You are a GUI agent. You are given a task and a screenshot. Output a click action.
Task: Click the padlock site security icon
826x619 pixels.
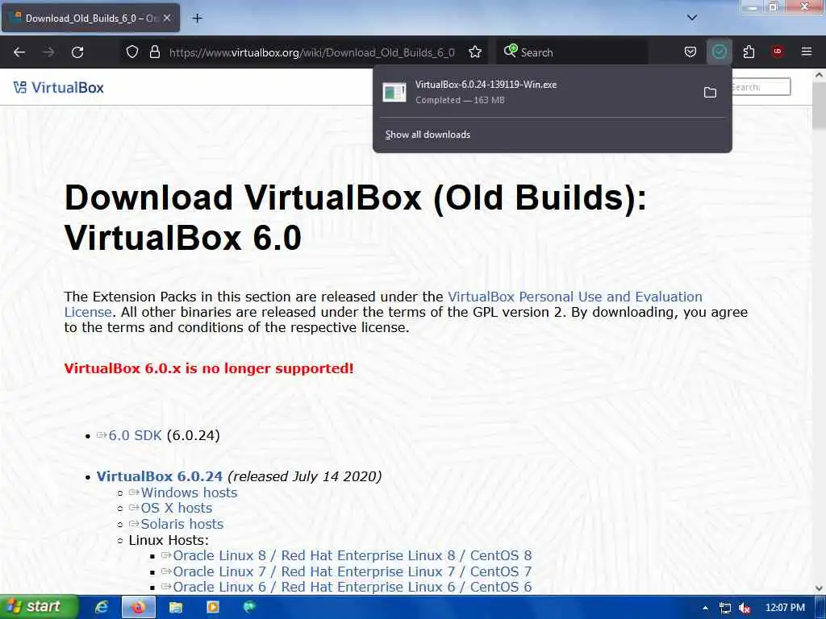click(154, 52)
